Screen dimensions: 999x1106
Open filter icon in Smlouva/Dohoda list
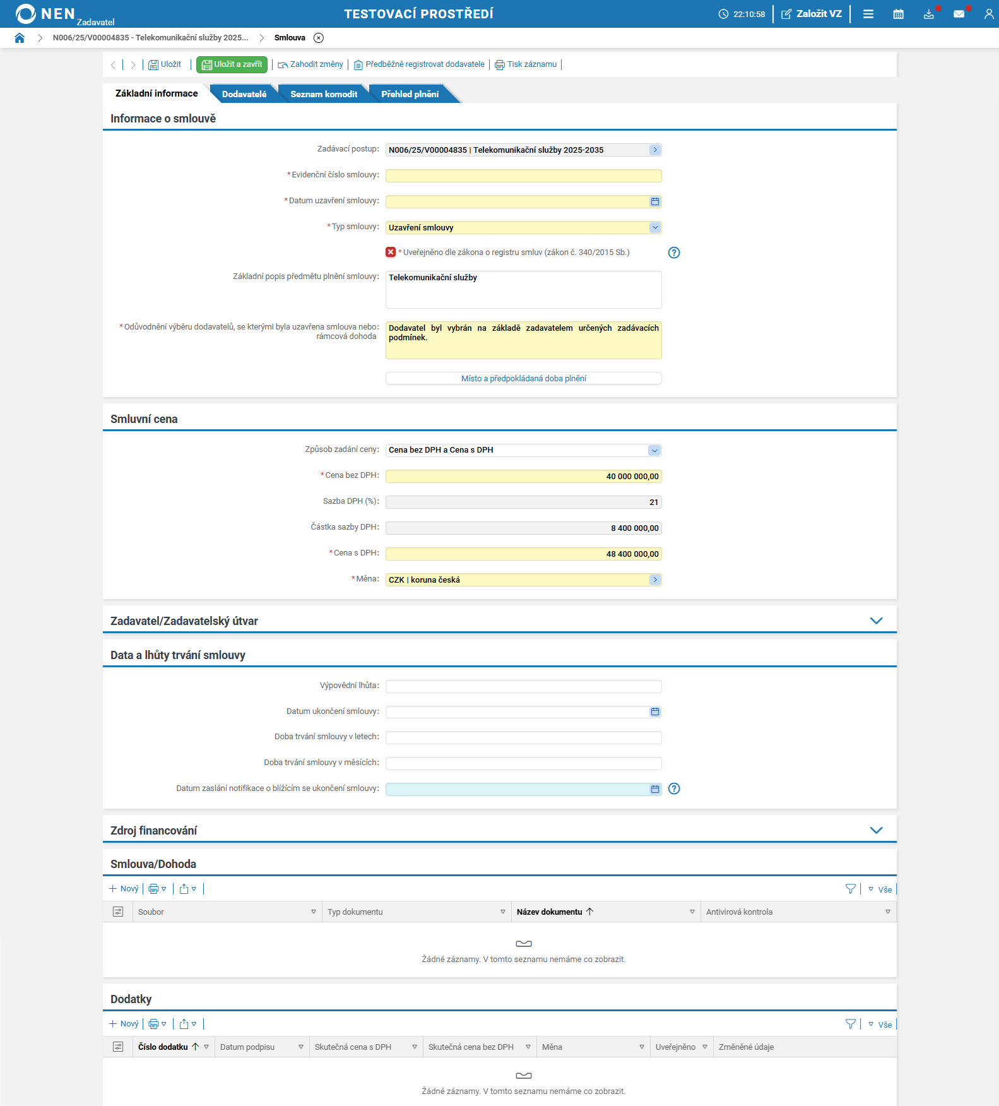coord(851,889)
